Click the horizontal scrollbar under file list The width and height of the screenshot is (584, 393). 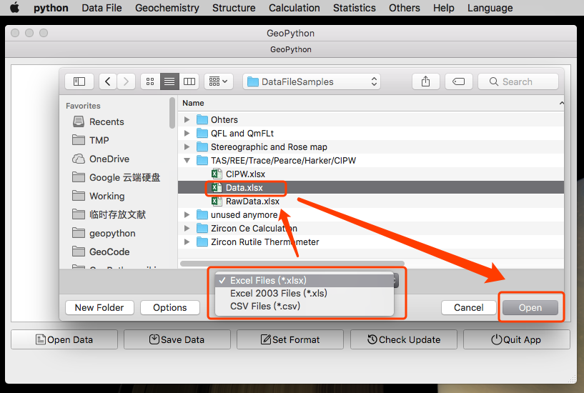point(292,264)
